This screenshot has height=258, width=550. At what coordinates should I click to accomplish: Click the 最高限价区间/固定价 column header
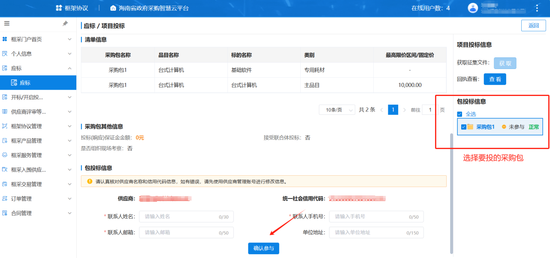point(410,55)
